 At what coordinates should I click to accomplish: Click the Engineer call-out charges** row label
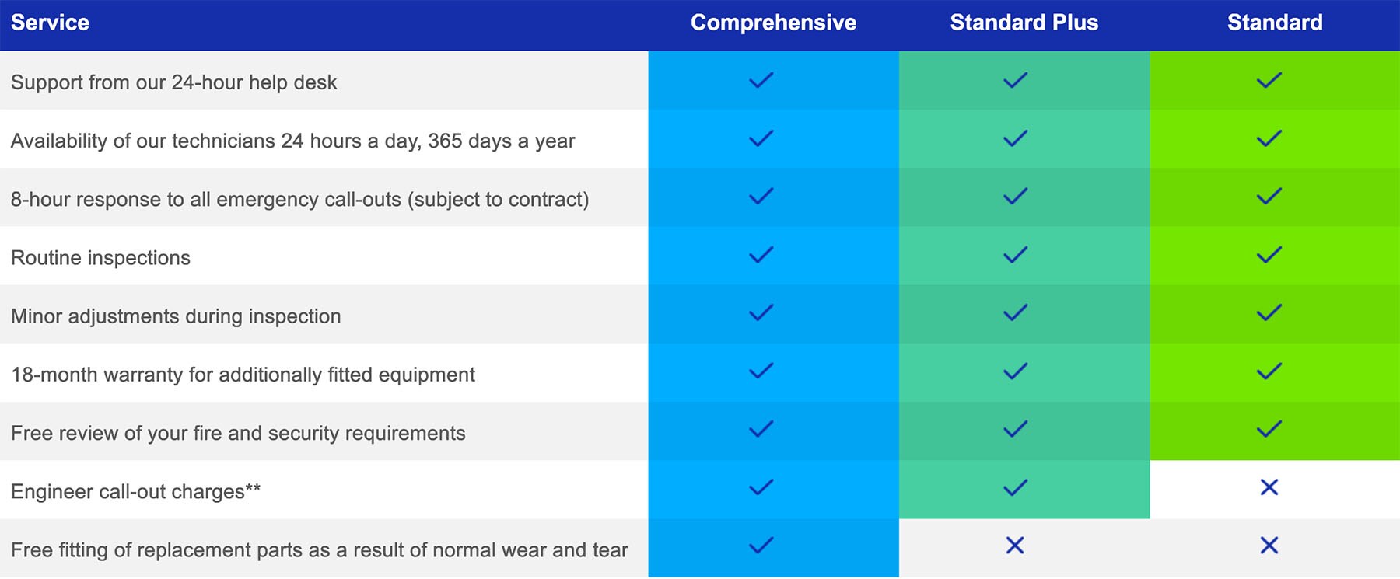[x=135, y=492]
